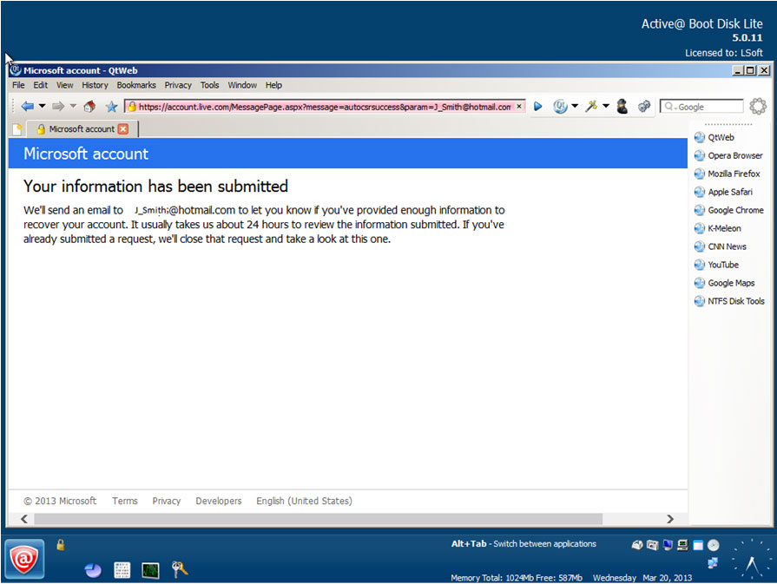
Task: Open the Active@ red shield start button
Action: click(24, 559)
